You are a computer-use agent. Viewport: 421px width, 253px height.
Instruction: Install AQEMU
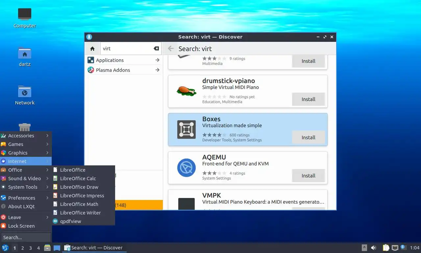[309, 176]
